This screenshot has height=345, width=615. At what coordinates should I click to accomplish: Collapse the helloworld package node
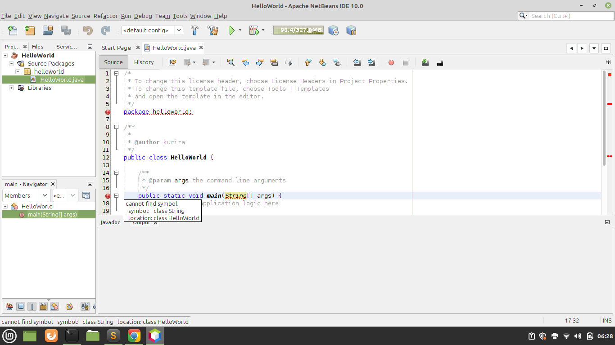[18, 71]
